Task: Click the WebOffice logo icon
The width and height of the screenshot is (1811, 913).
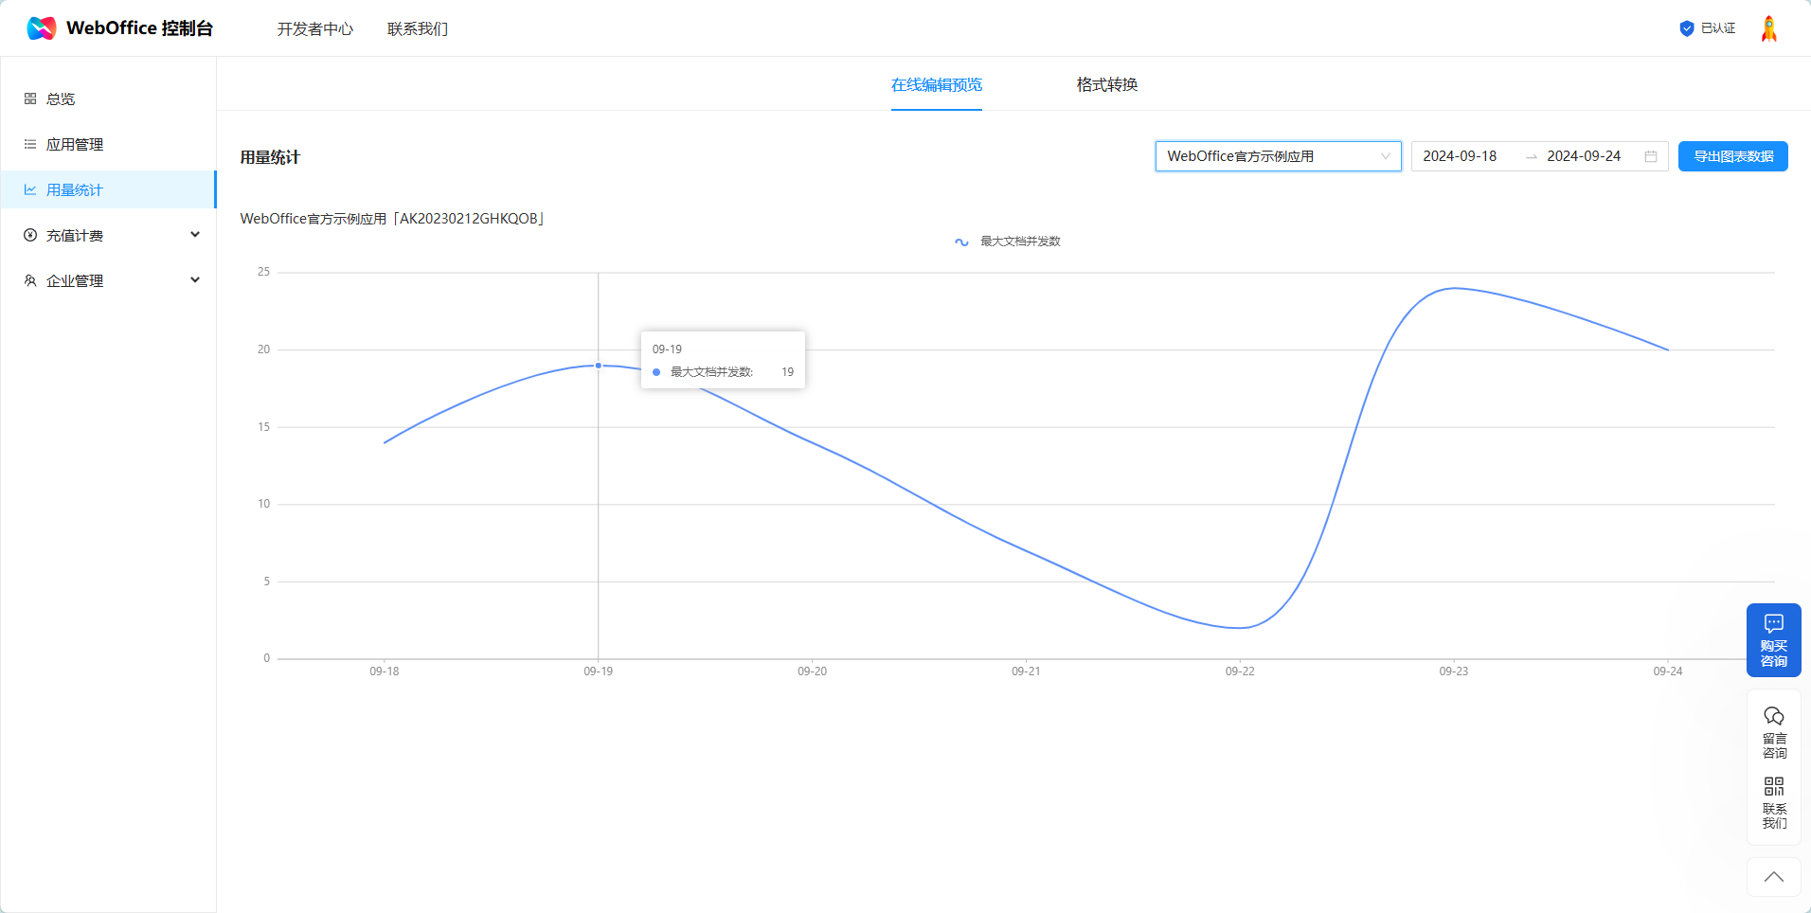Action: pyautogui.click(x=42, y=28)
